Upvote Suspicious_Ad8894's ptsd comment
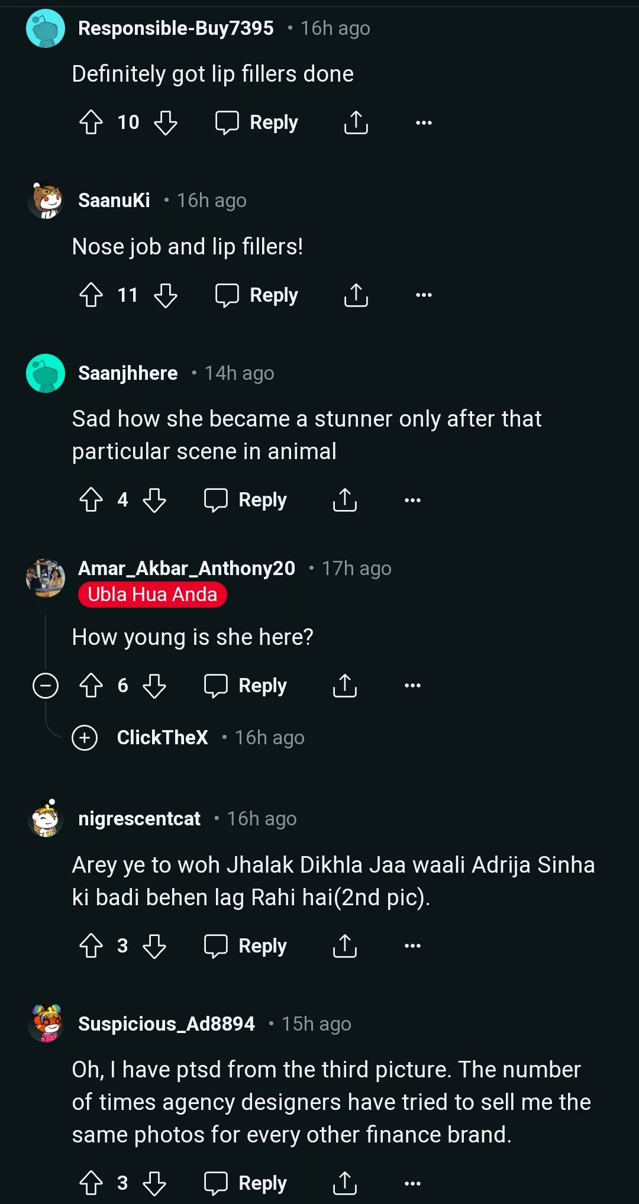This screenshot has height=1204, width=639. (x=91, y=1183)
